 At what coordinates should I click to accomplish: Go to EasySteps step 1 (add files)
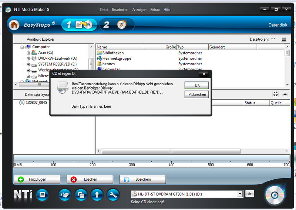[x=80, y=25]
